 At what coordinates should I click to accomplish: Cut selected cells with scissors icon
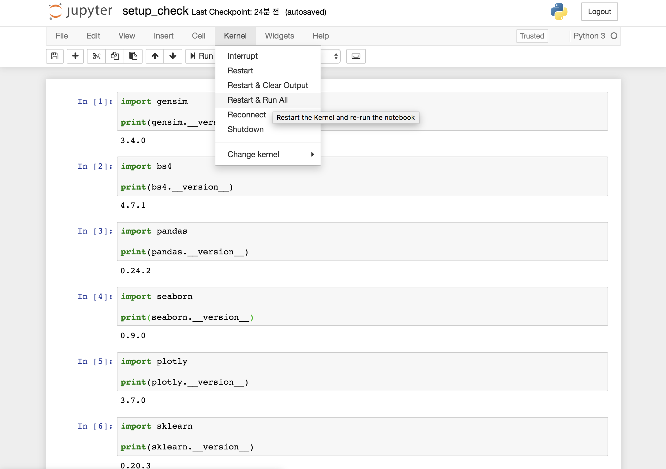click(x=96, y=56)
